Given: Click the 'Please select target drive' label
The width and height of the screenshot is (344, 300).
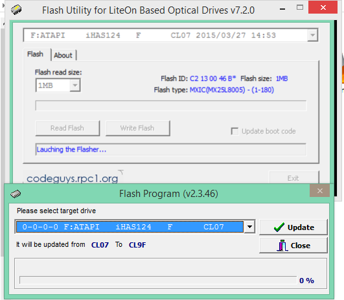Looking at the screenshot, I should (56, 211).
